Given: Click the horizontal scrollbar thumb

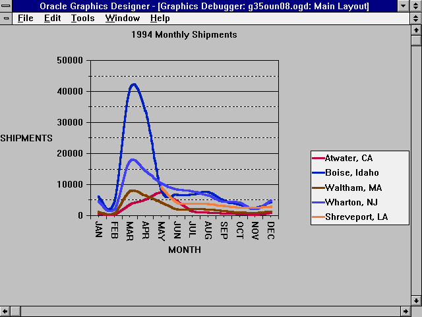Looking at the screenshot, I should pos(16,311).
